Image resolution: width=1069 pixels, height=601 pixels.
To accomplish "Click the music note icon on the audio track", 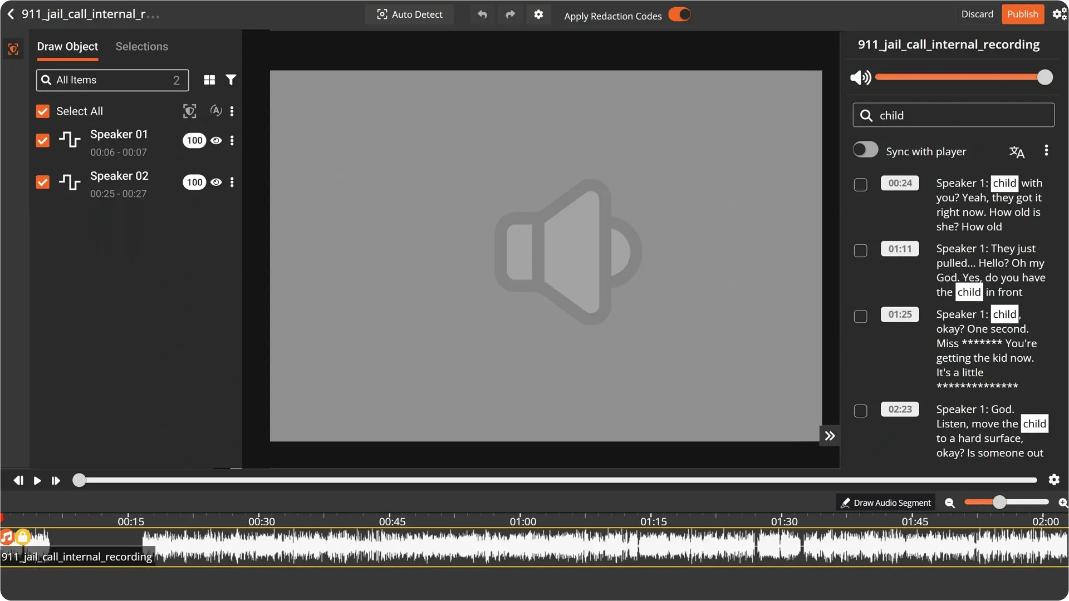I will [x=7, y=537].
